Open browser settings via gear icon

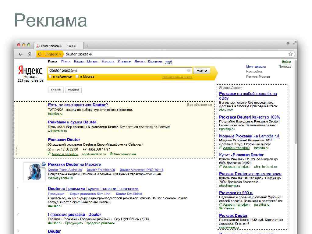(x=288, y=43)
